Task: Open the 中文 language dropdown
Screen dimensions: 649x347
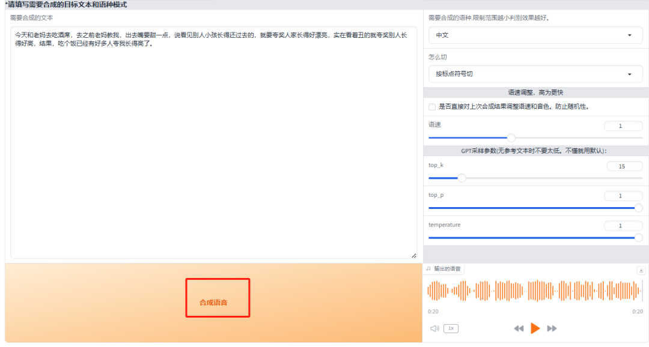Action: (x=535, y=35)
